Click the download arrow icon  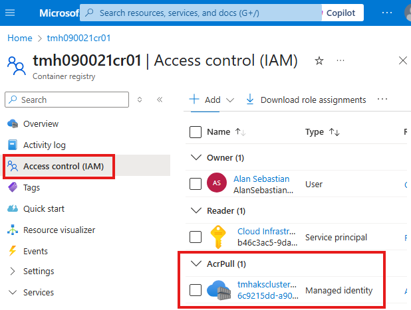[x=250, y=100]
